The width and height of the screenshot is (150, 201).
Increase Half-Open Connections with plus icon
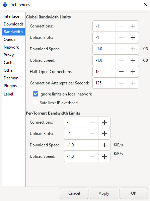point(133,72)
